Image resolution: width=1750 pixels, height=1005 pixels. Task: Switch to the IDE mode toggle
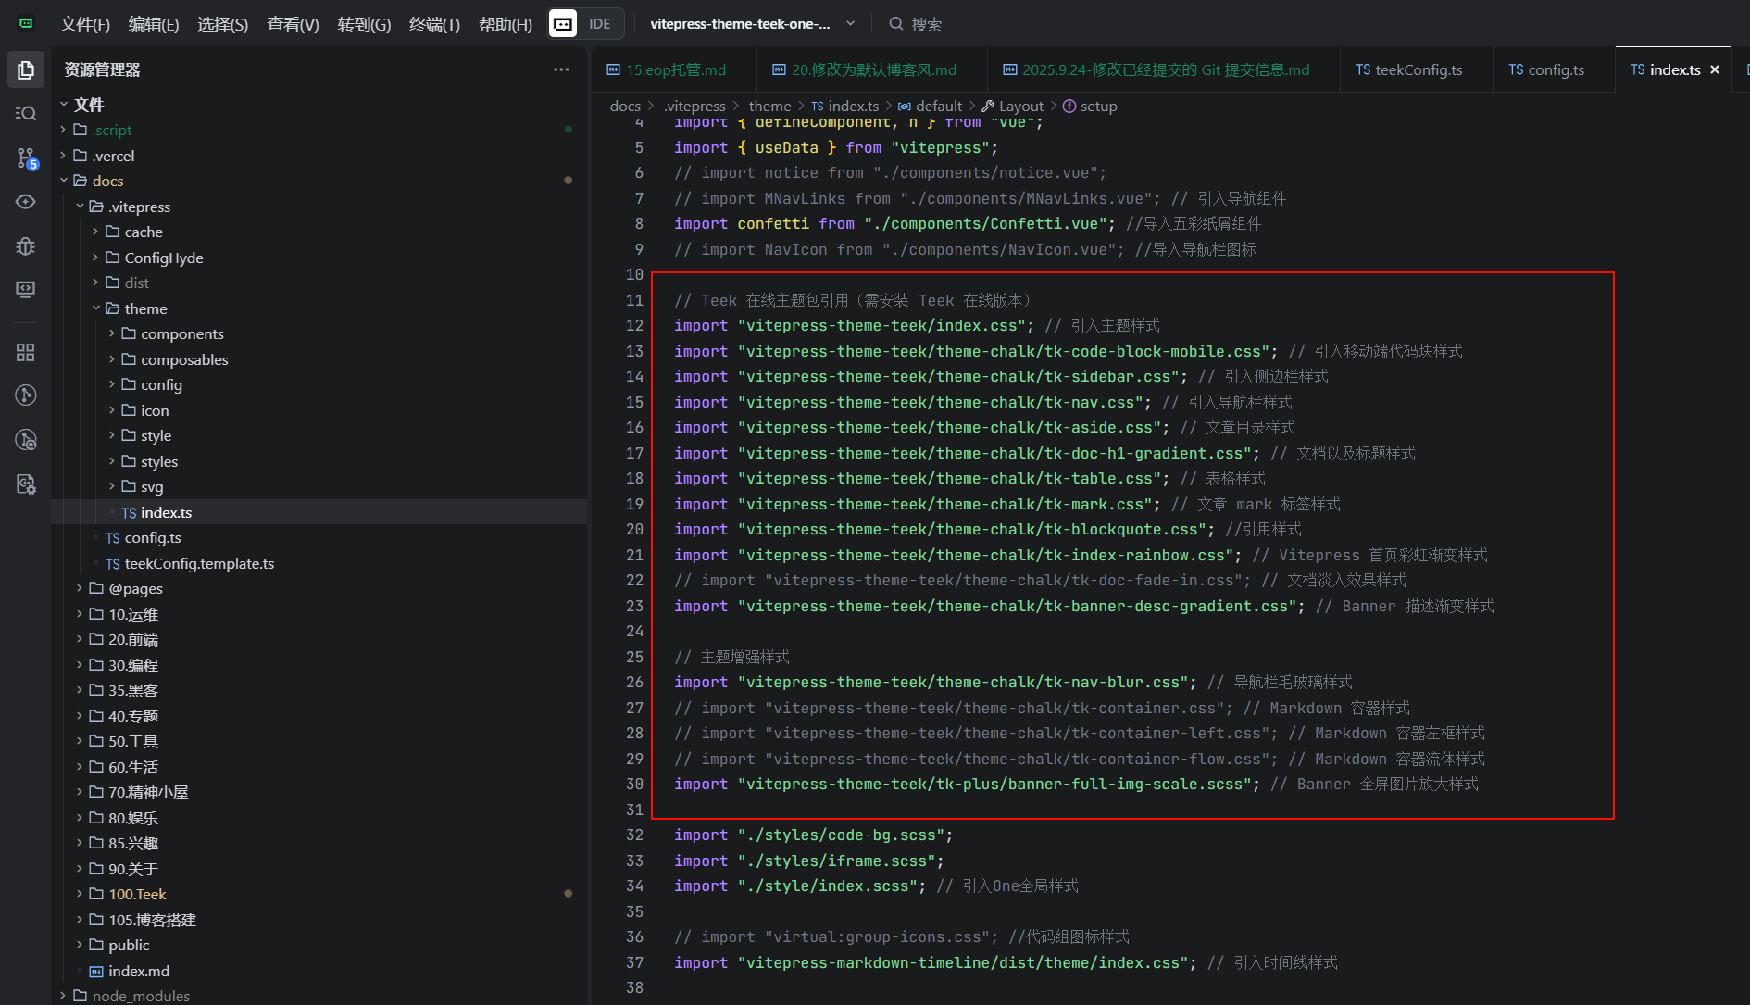point(599,24)
